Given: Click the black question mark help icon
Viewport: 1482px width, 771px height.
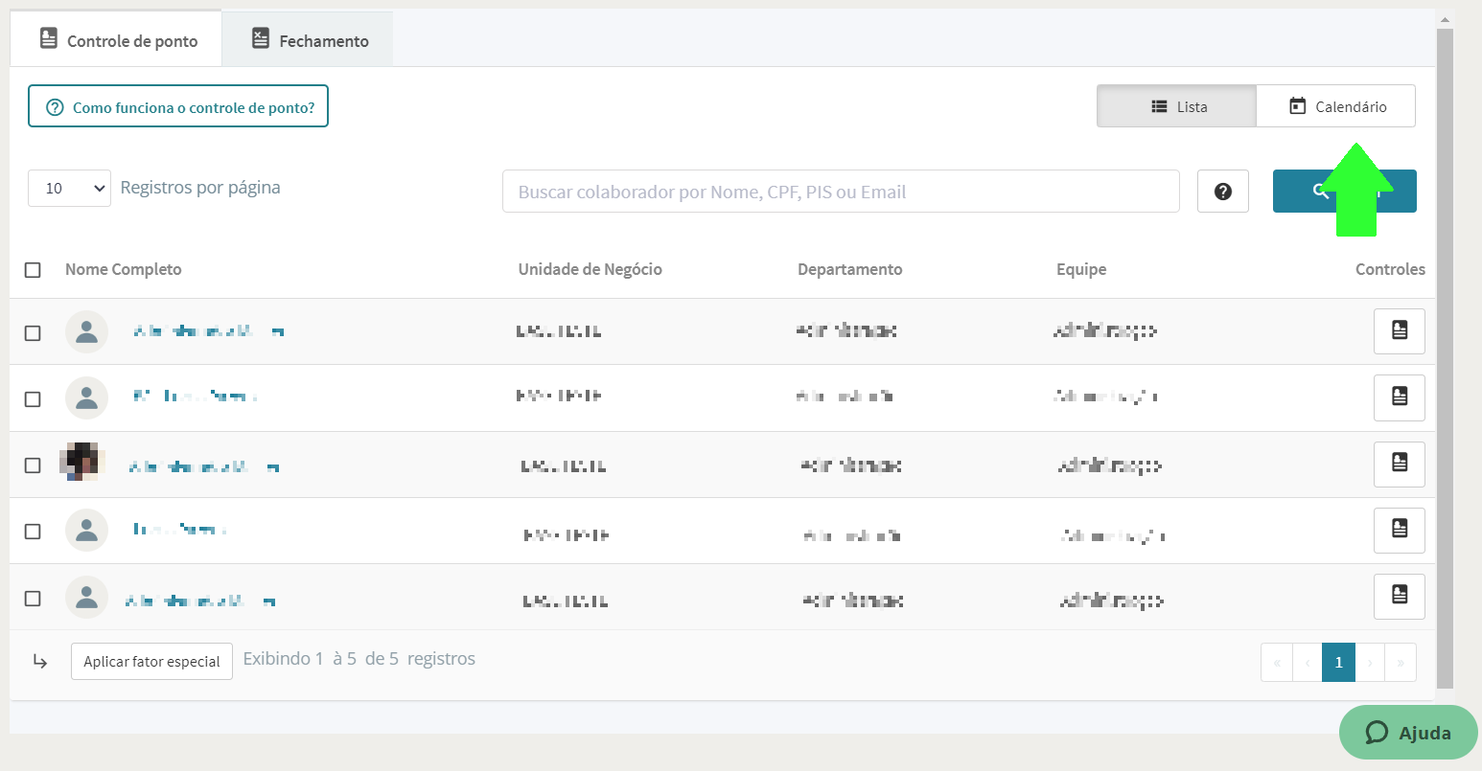Looking at the screenshot, I should [x=1222, y=192].
